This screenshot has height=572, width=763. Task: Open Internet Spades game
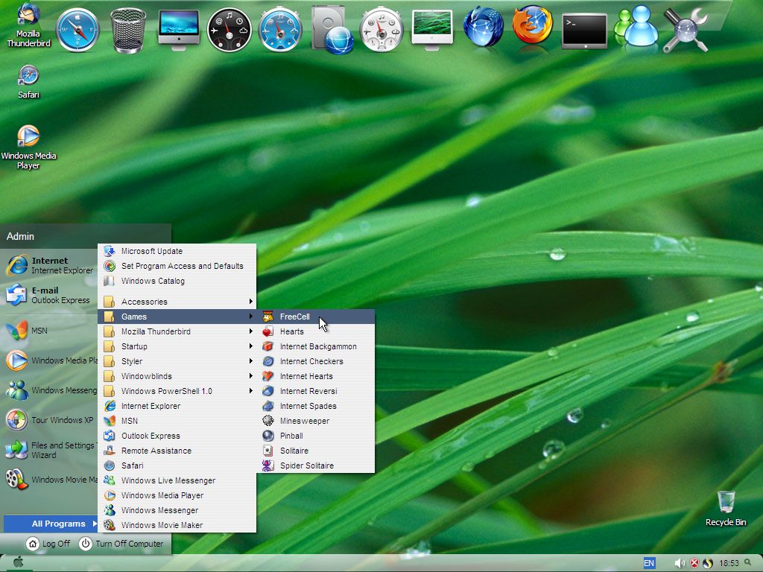316,406
